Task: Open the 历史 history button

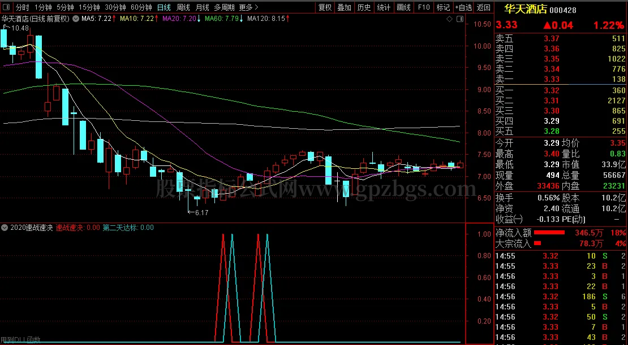Action: 364,7
